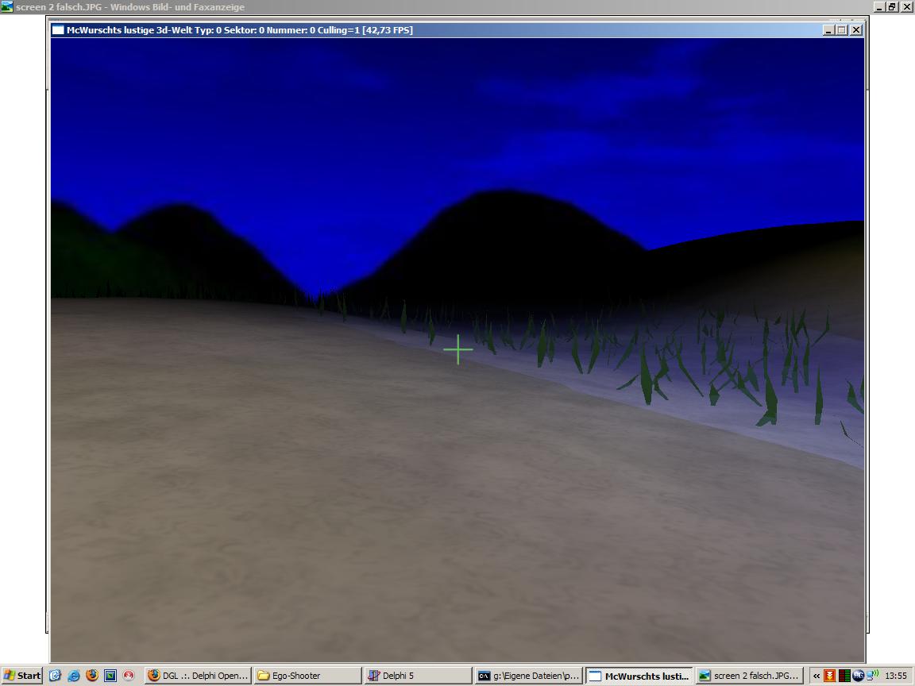915x686 pixels.
Task: Open the green square Quick Launch icon
Action: [110, 676]
